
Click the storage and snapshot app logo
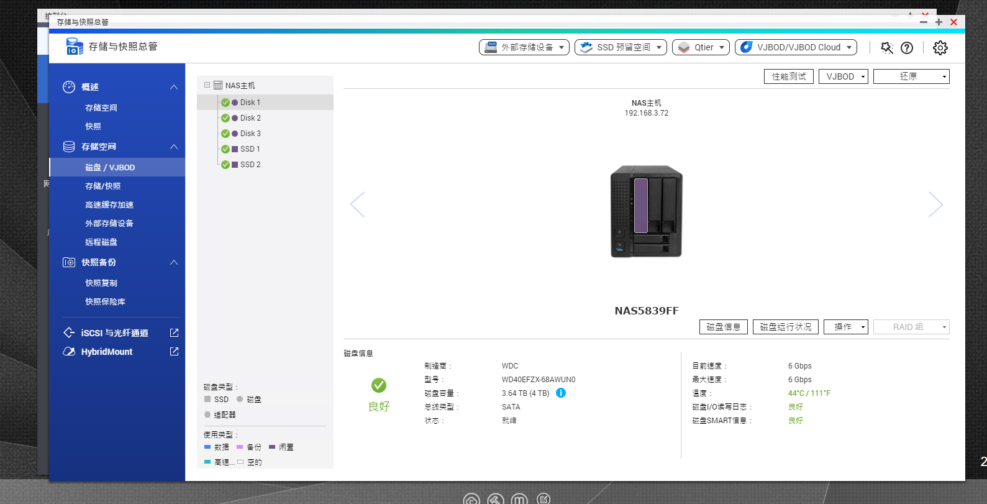[74, 47]
